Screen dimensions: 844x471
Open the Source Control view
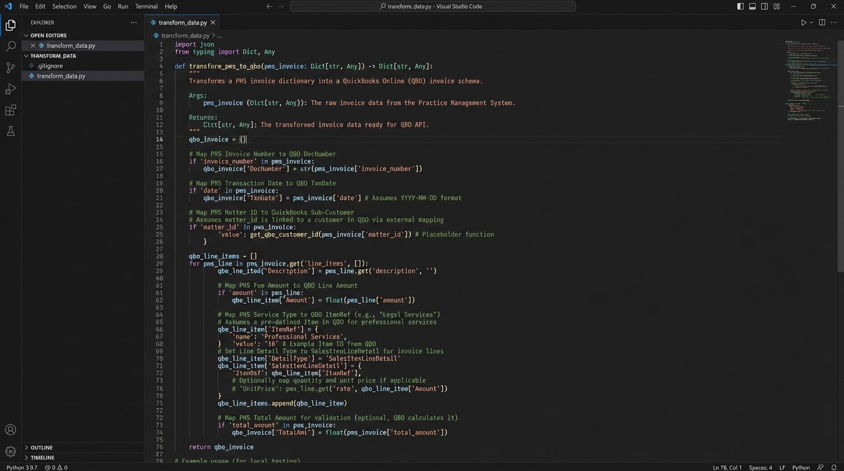click(x=10, y=67)
